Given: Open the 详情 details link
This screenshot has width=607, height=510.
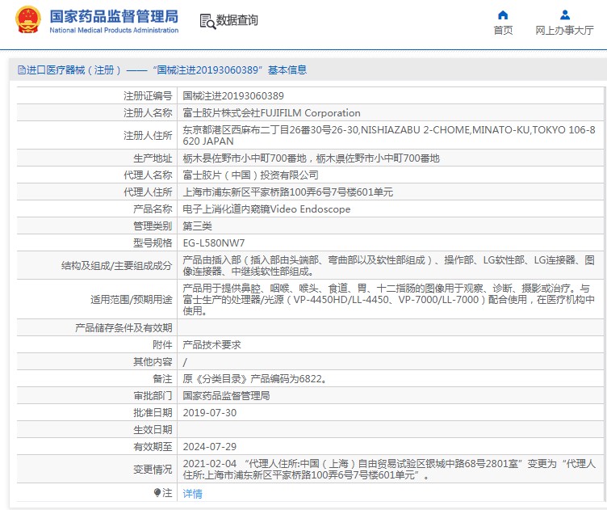Looking at the screenshot, I should point(192,493).
